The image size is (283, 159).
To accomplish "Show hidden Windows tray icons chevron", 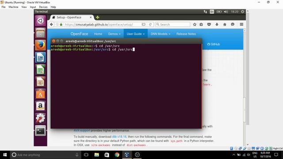I will (234, 155).
